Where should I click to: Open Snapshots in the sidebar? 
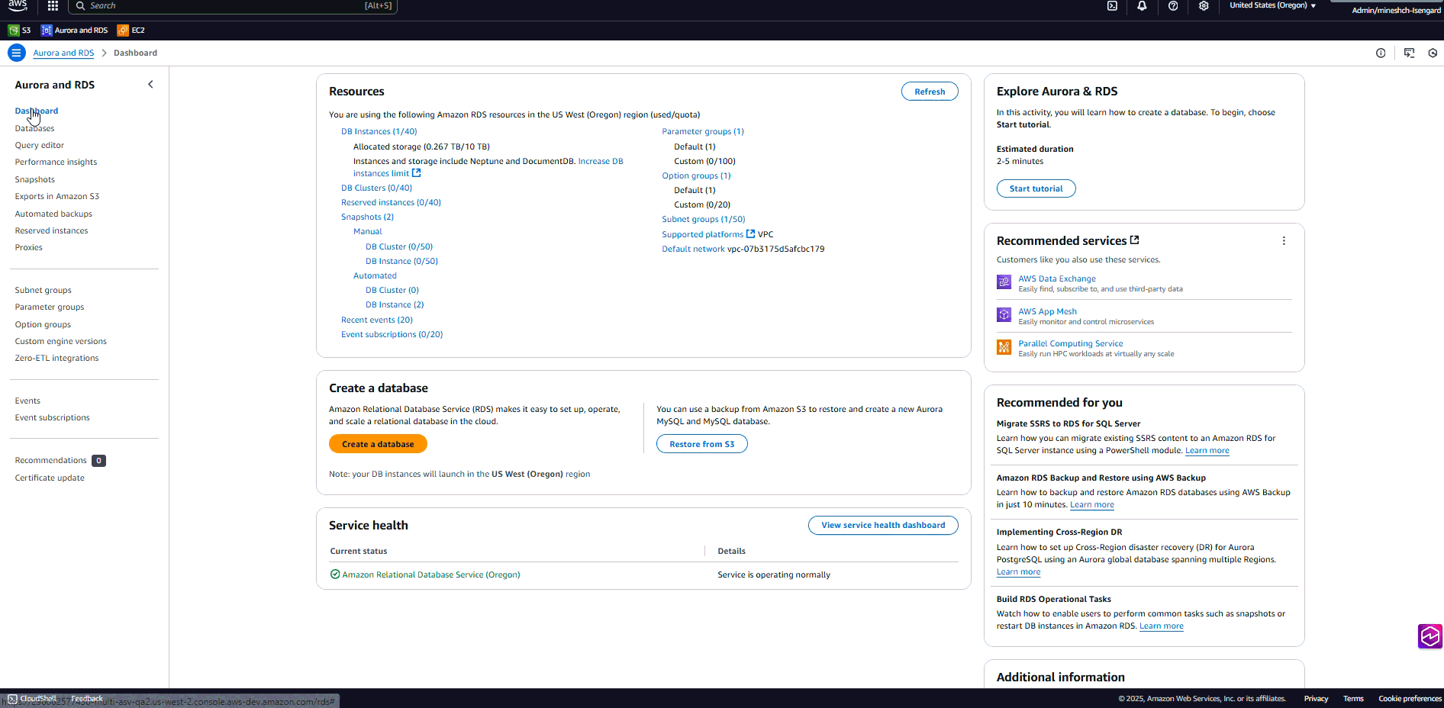pyautogui.click(x=34, y=180)
